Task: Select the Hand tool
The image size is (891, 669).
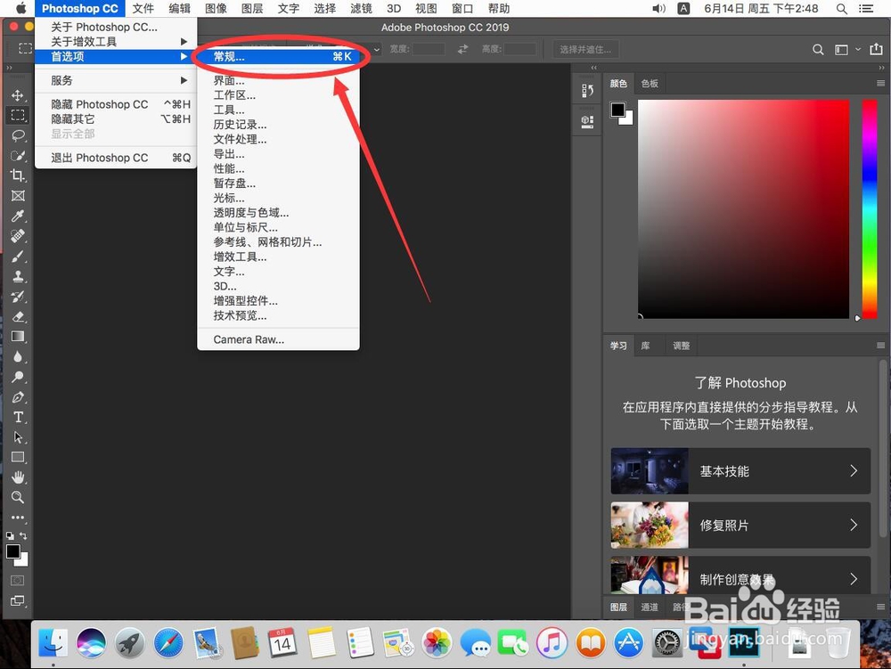Action: tap(19, 477)
